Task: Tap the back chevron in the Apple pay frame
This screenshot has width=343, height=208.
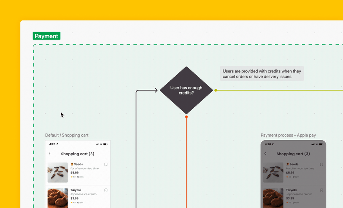Action: (265, 154)
